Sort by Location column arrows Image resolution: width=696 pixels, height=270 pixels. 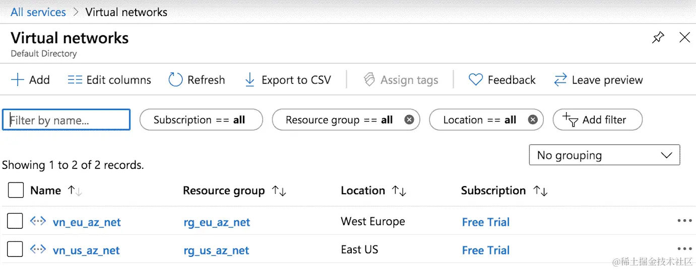click(399, 191)
